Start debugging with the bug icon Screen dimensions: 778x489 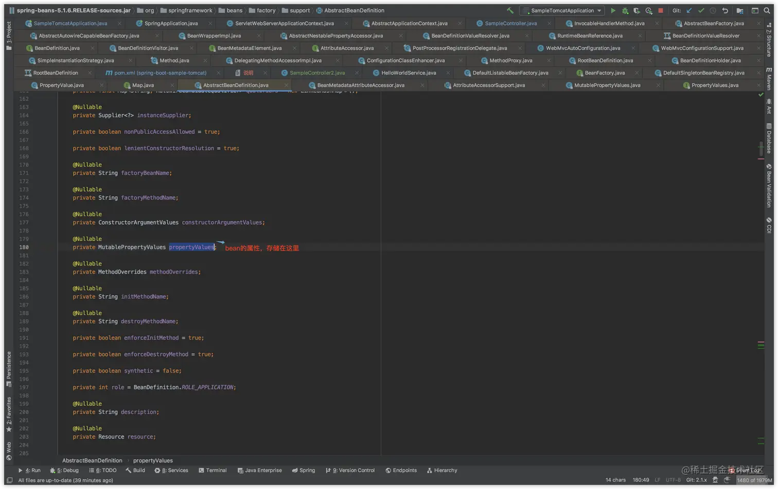[625, 10]
